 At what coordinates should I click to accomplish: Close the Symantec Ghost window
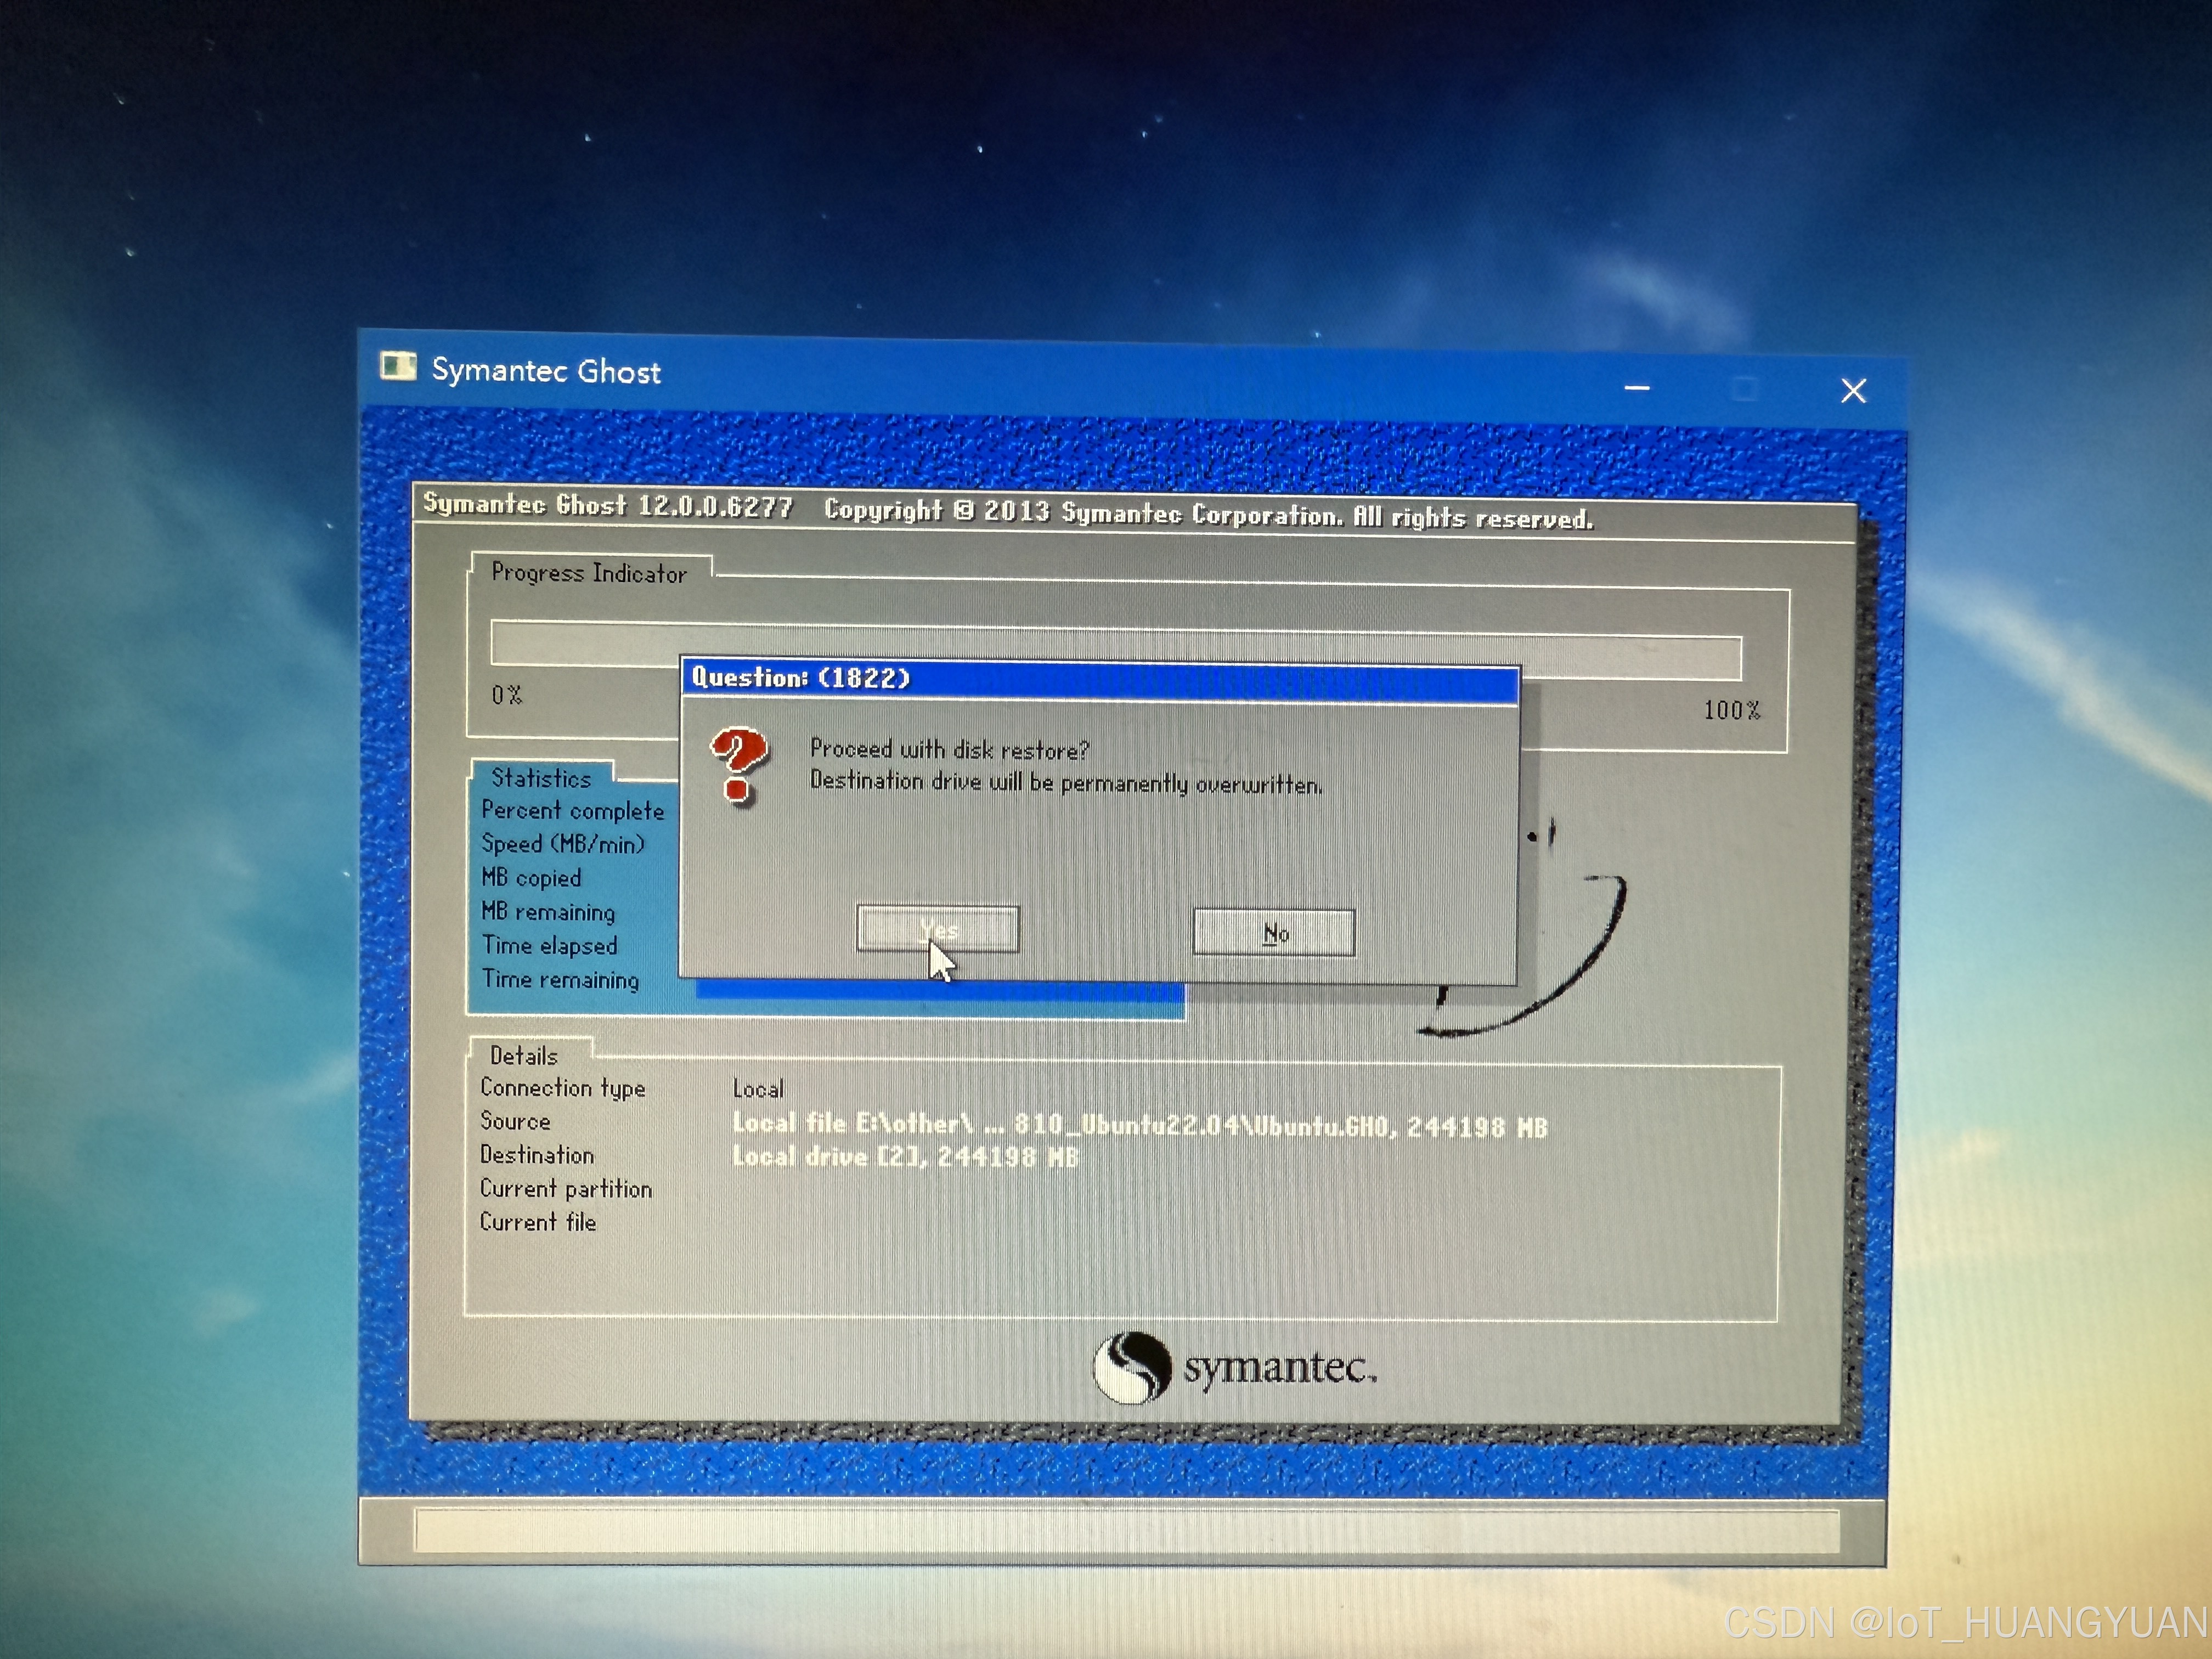pos(1853,391)
